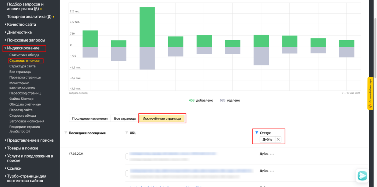
Task: Click the chart date range 9 — 19 мая 2024
Action: pyautogui.click(x=351, y=93)
